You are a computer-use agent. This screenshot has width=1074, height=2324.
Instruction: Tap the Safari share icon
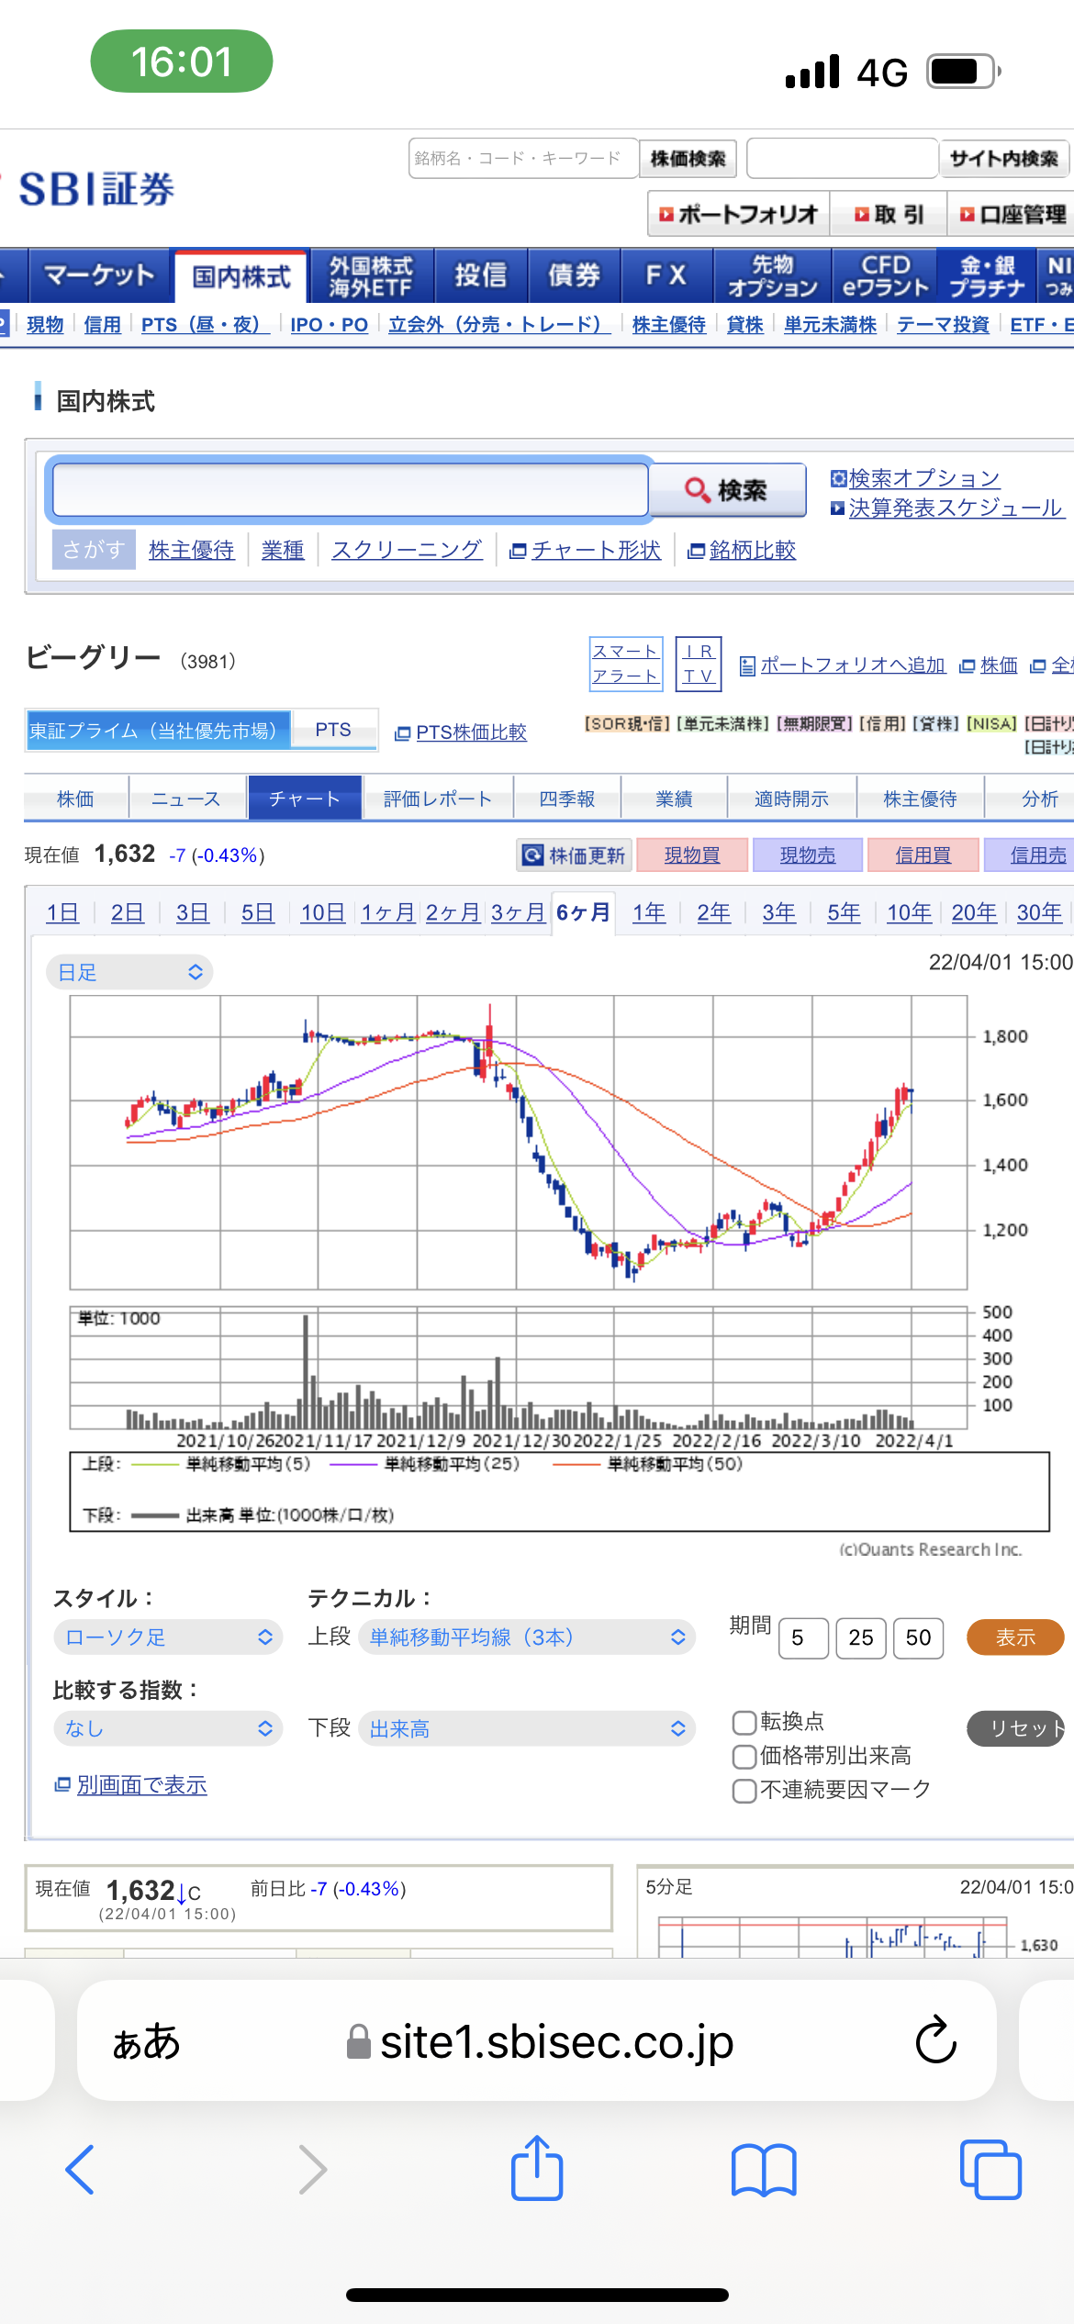point(537,2168)
